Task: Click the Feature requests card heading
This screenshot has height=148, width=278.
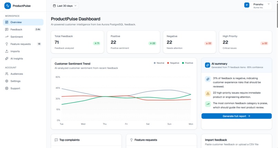Action: 146,140
